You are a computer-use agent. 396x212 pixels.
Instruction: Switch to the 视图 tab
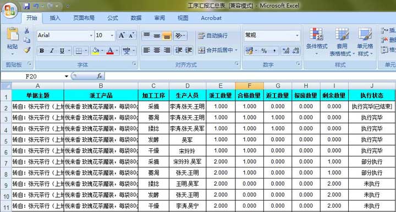(x=183, y=18)
